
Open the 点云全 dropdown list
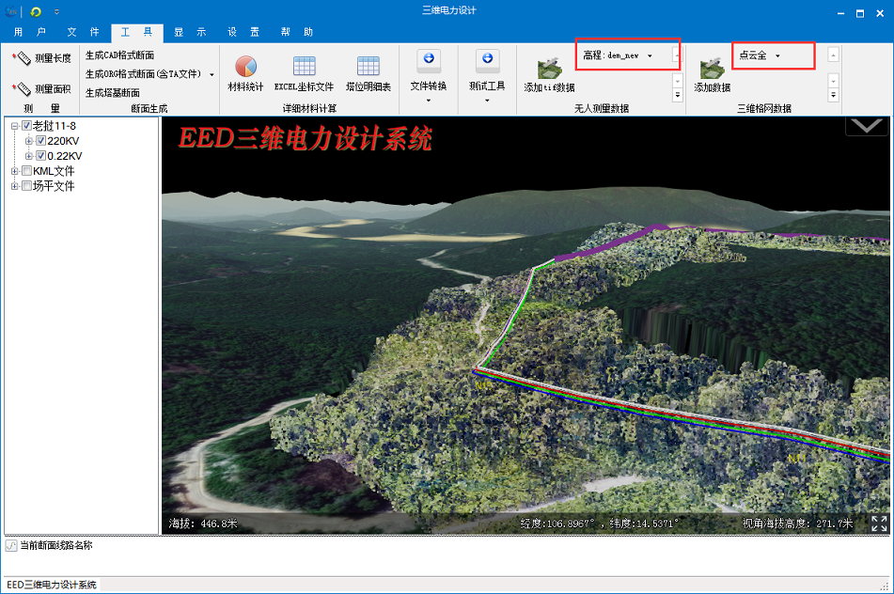[777, 56]
